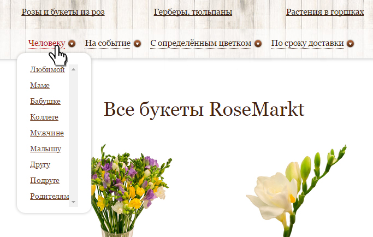Click the arrow icon beside По сроку доставки
The height and width of the screenshot is (237, 373).
351,44
